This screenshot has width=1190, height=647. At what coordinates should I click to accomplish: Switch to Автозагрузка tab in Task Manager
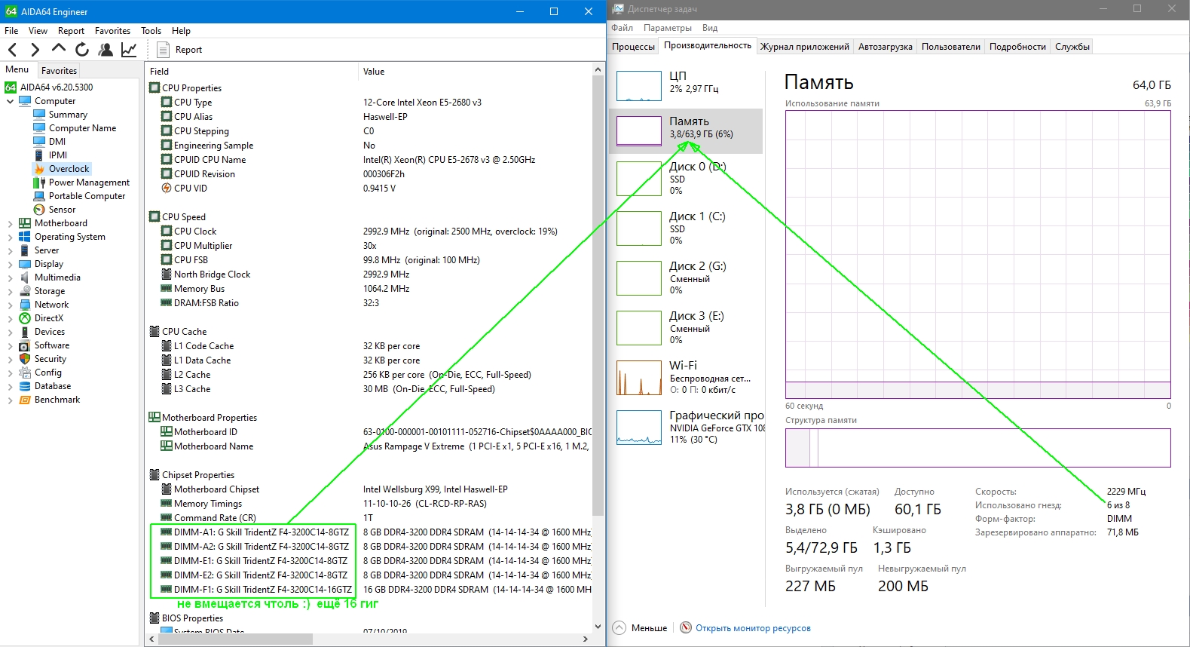point(886,47)
